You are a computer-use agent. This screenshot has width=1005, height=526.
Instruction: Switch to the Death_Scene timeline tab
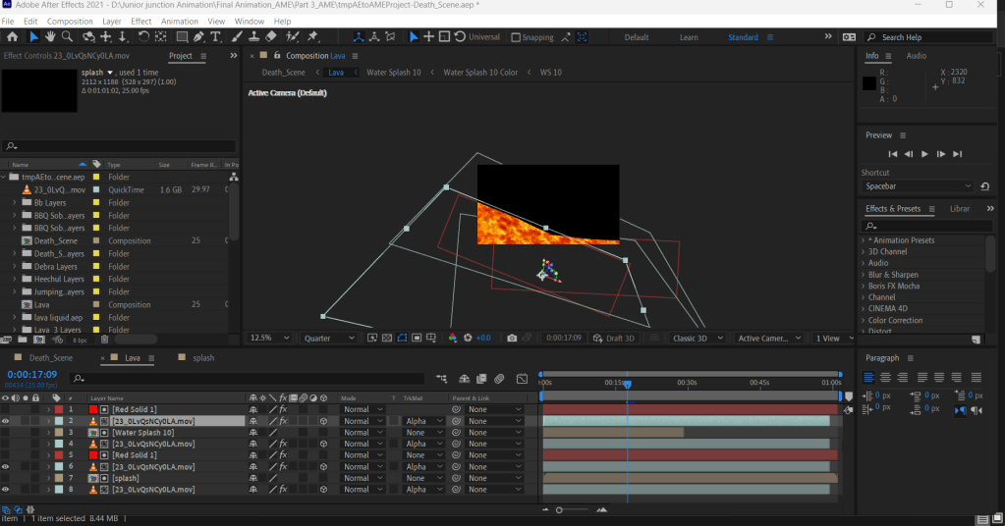click(x=50, y=358)
